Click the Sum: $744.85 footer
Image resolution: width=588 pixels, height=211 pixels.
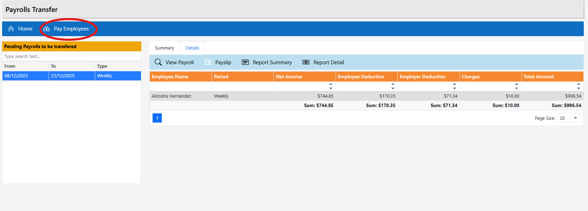click(x=319, y=105)
